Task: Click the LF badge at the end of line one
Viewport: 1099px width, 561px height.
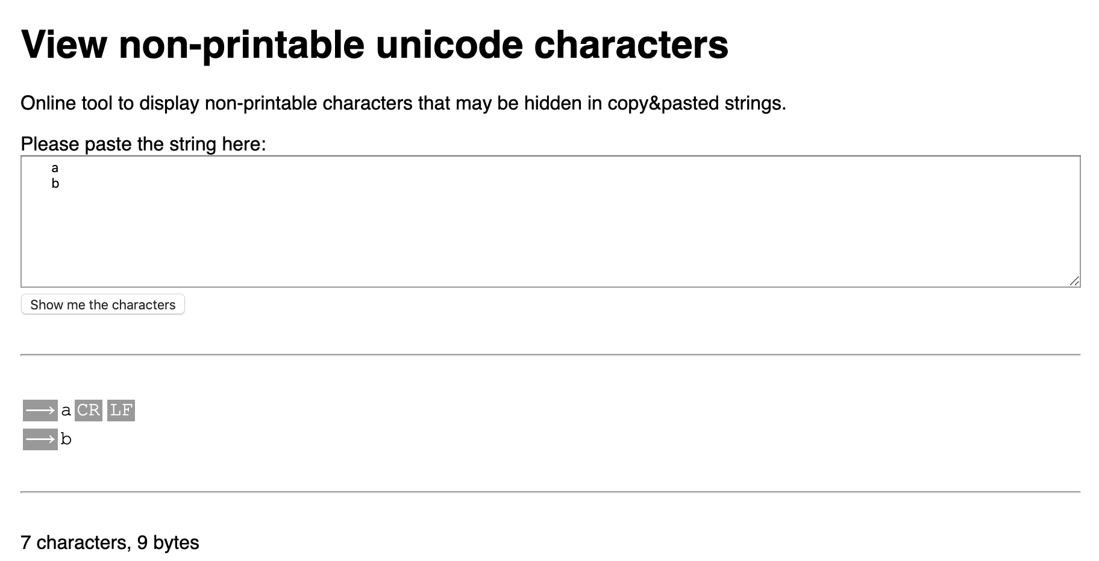Action: tap(121, 410)
